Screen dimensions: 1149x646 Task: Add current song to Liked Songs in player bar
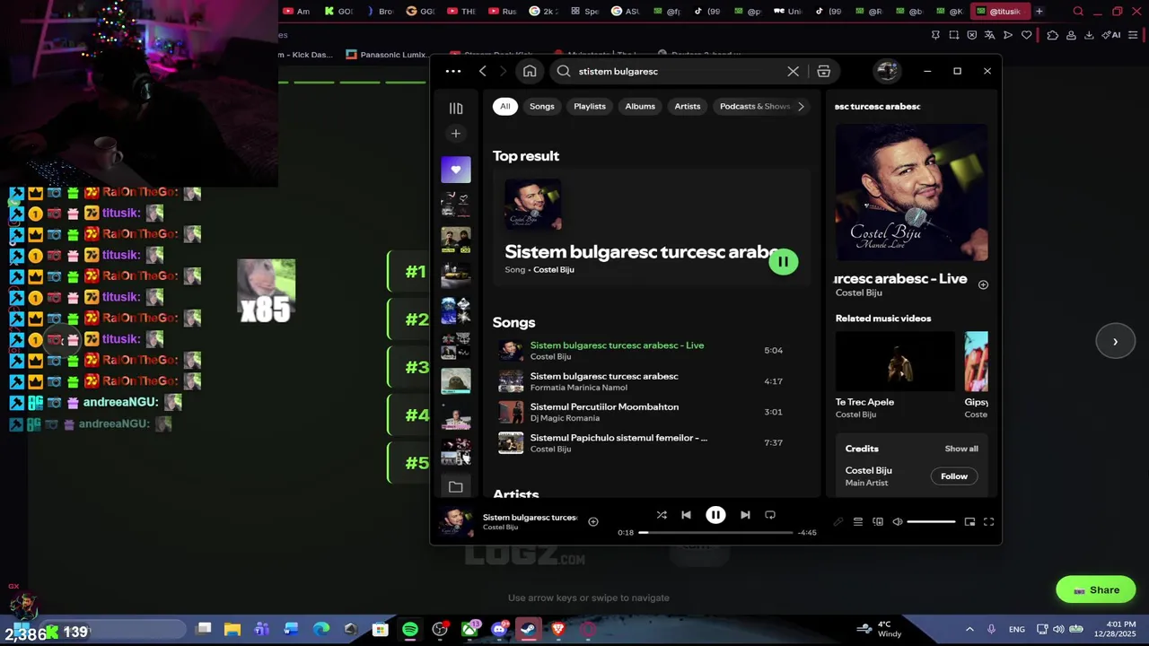tap(592, 521)
